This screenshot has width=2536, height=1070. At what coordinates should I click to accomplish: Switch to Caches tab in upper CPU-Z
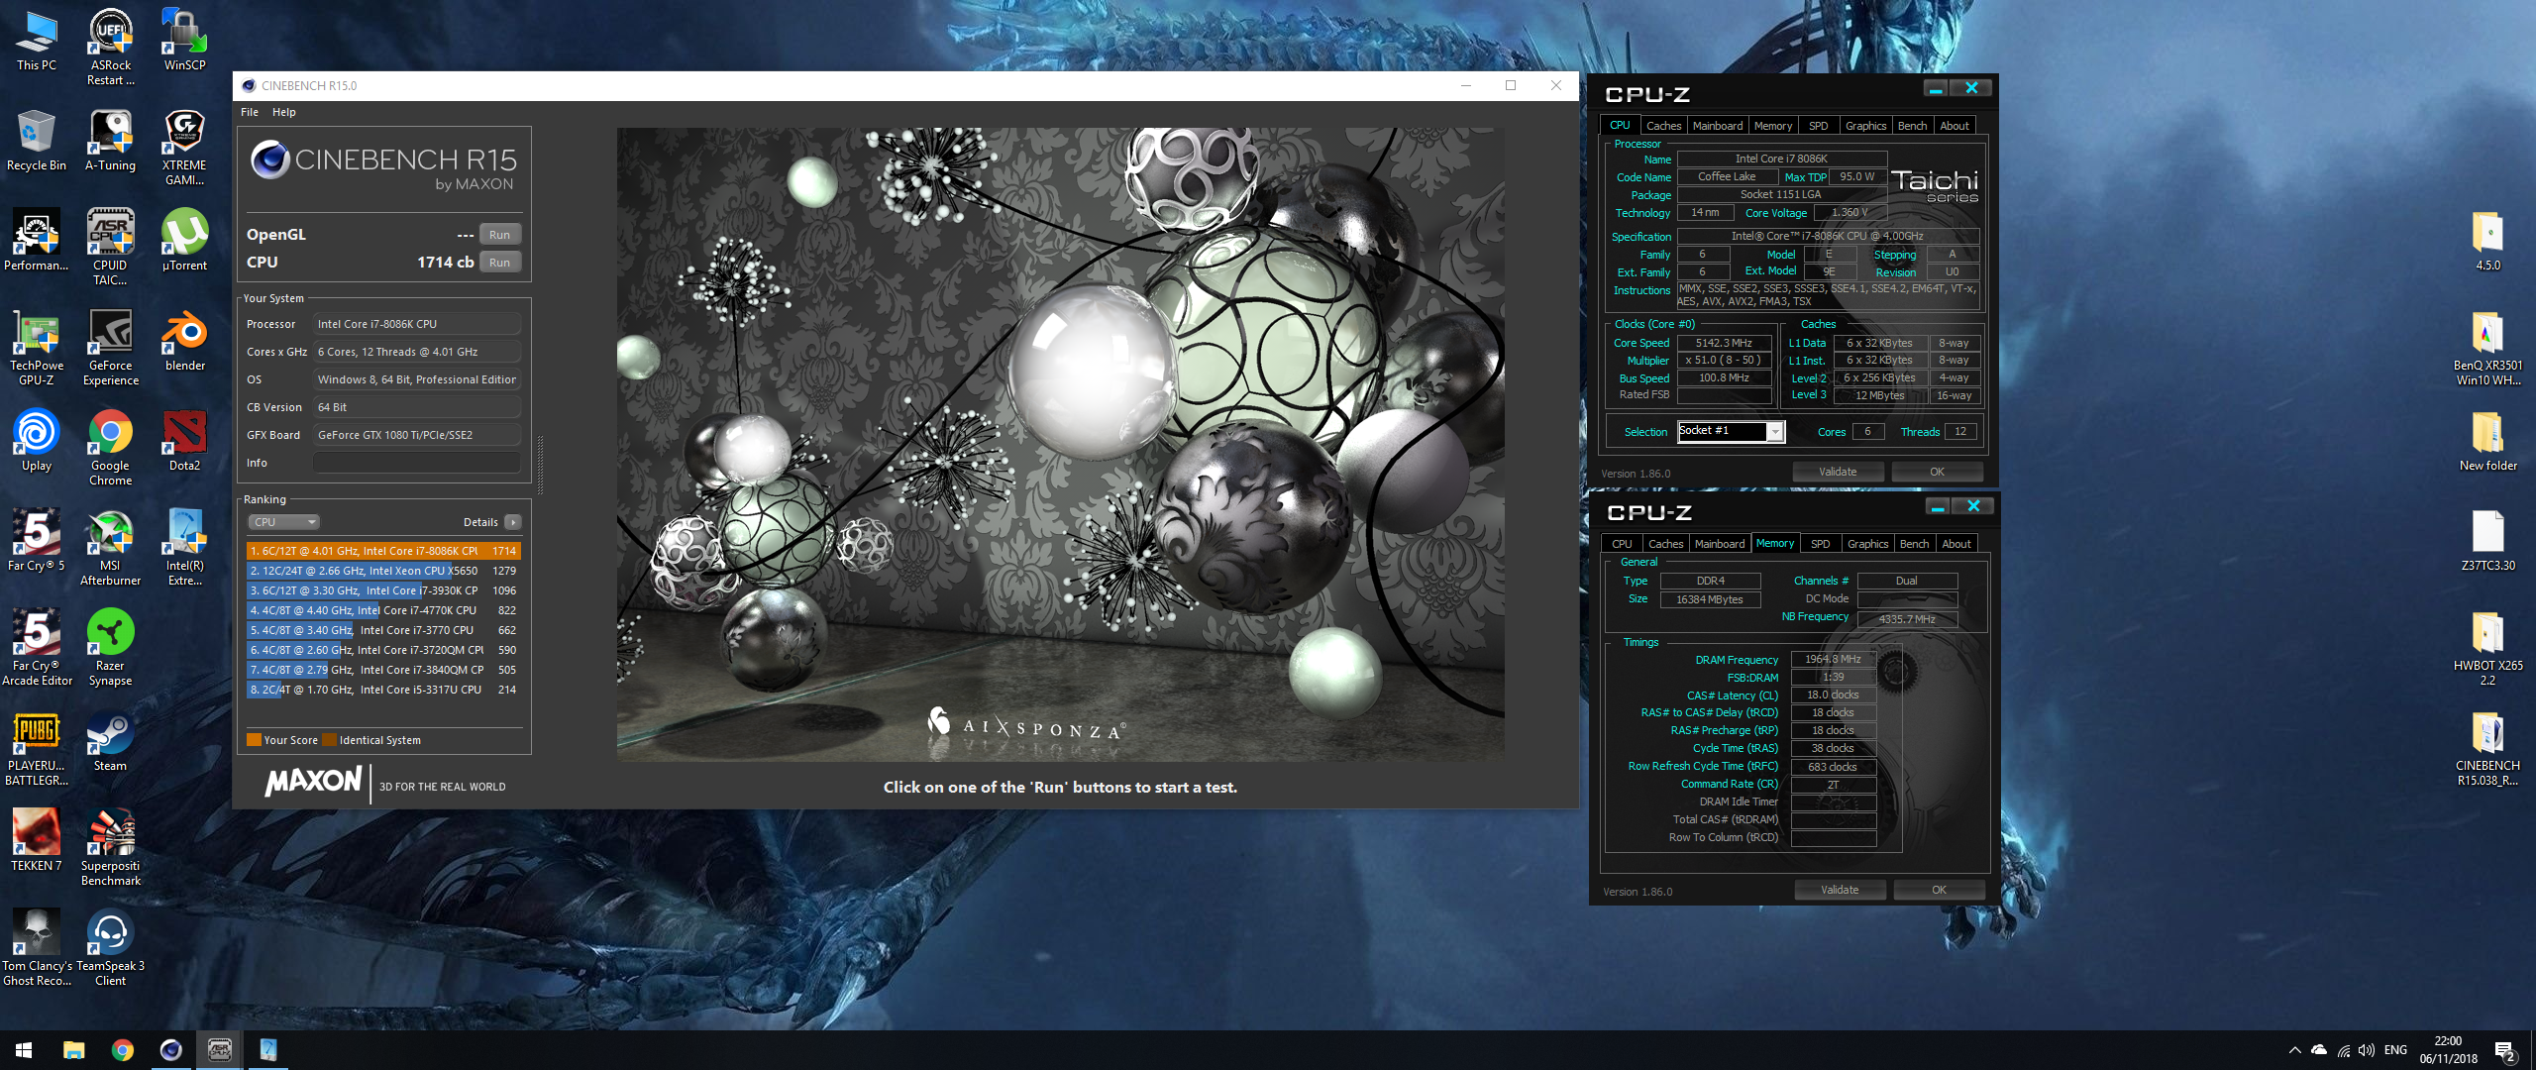(1663, 126)
